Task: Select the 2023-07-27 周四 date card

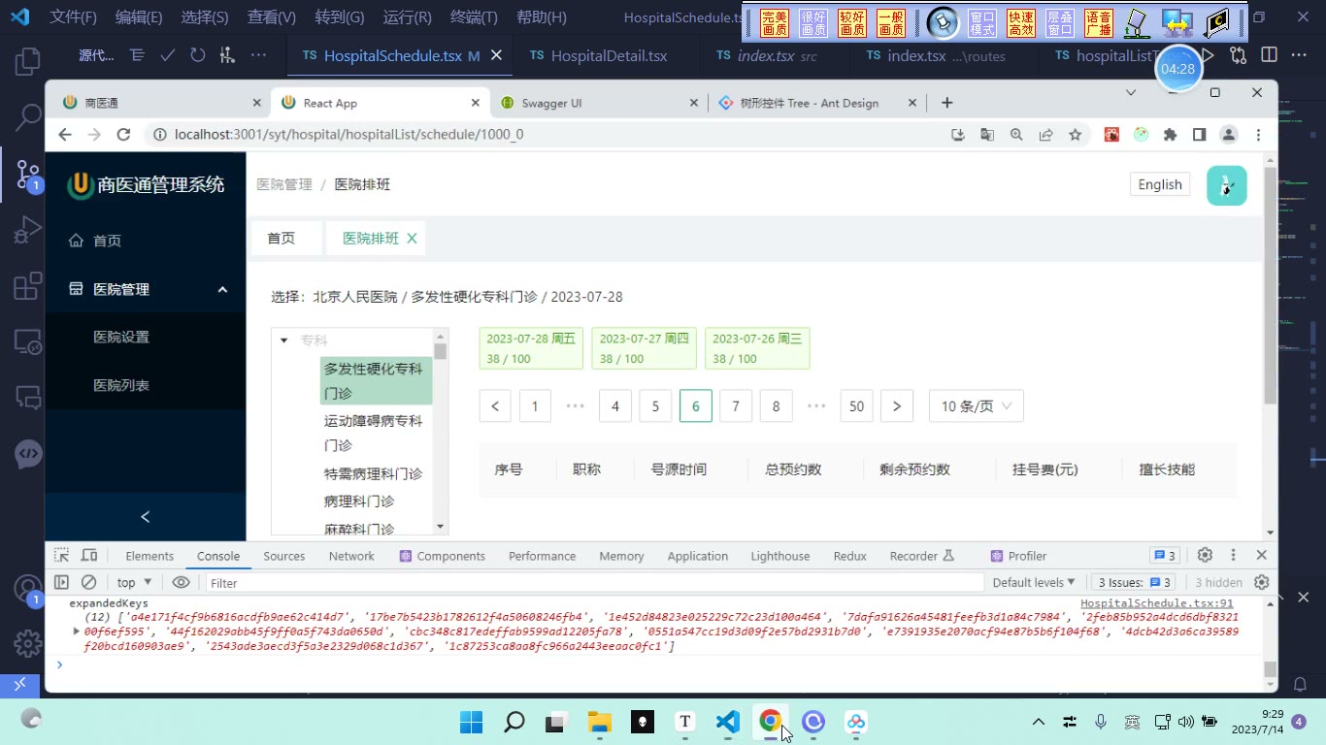Action: tap(644, 348)
